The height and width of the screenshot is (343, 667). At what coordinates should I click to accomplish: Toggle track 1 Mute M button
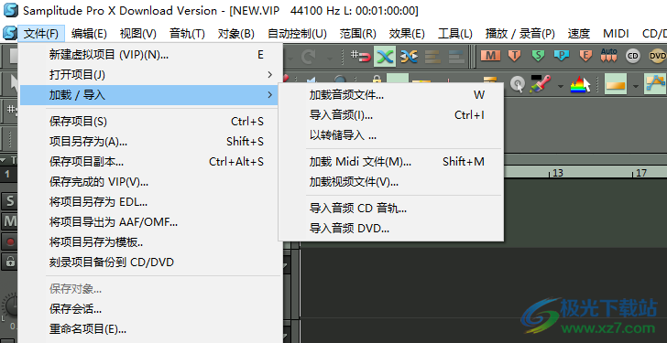9,221
